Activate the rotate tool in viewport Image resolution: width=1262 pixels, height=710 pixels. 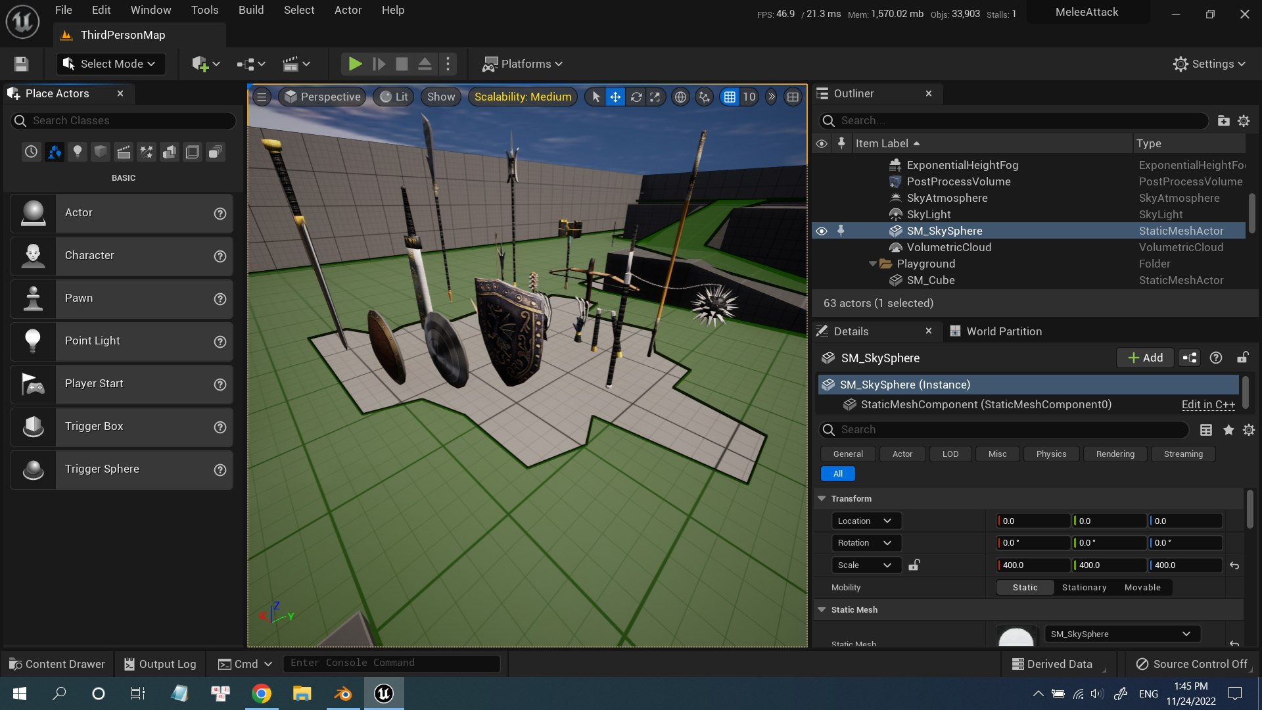[x=636, y=97]
